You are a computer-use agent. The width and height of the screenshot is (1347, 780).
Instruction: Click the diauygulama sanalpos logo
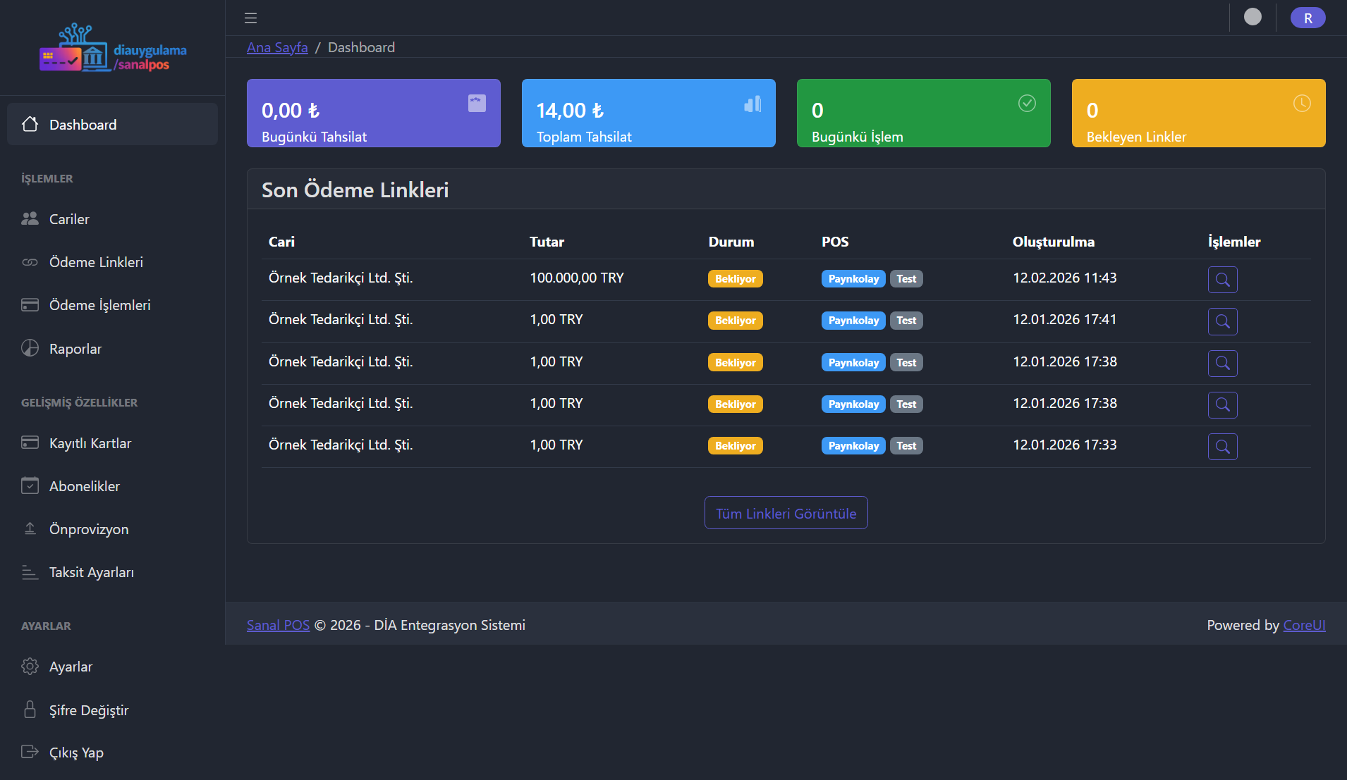pos(113,48)
